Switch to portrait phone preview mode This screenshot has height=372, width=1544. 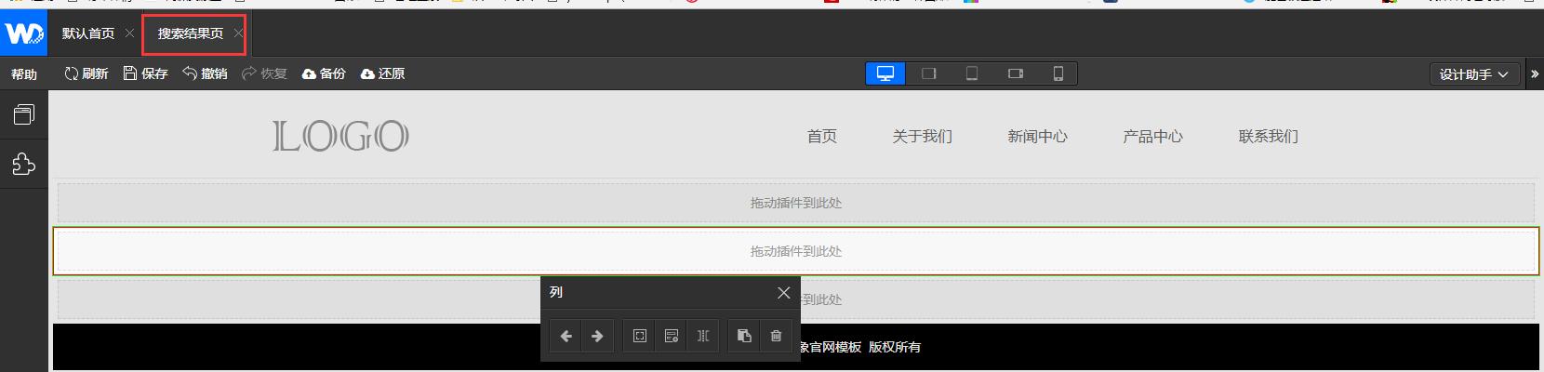click(1058, 73)
